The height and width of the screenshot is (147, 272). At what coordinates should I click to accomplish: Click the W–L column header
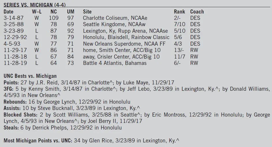[37, 12]
